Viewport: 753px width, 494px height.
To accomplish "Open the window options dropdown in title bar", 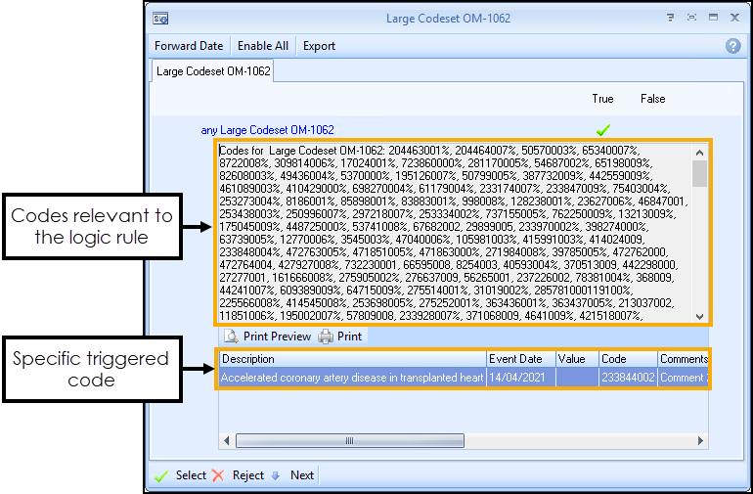I will pyautogui.click(x=671, y=18).
